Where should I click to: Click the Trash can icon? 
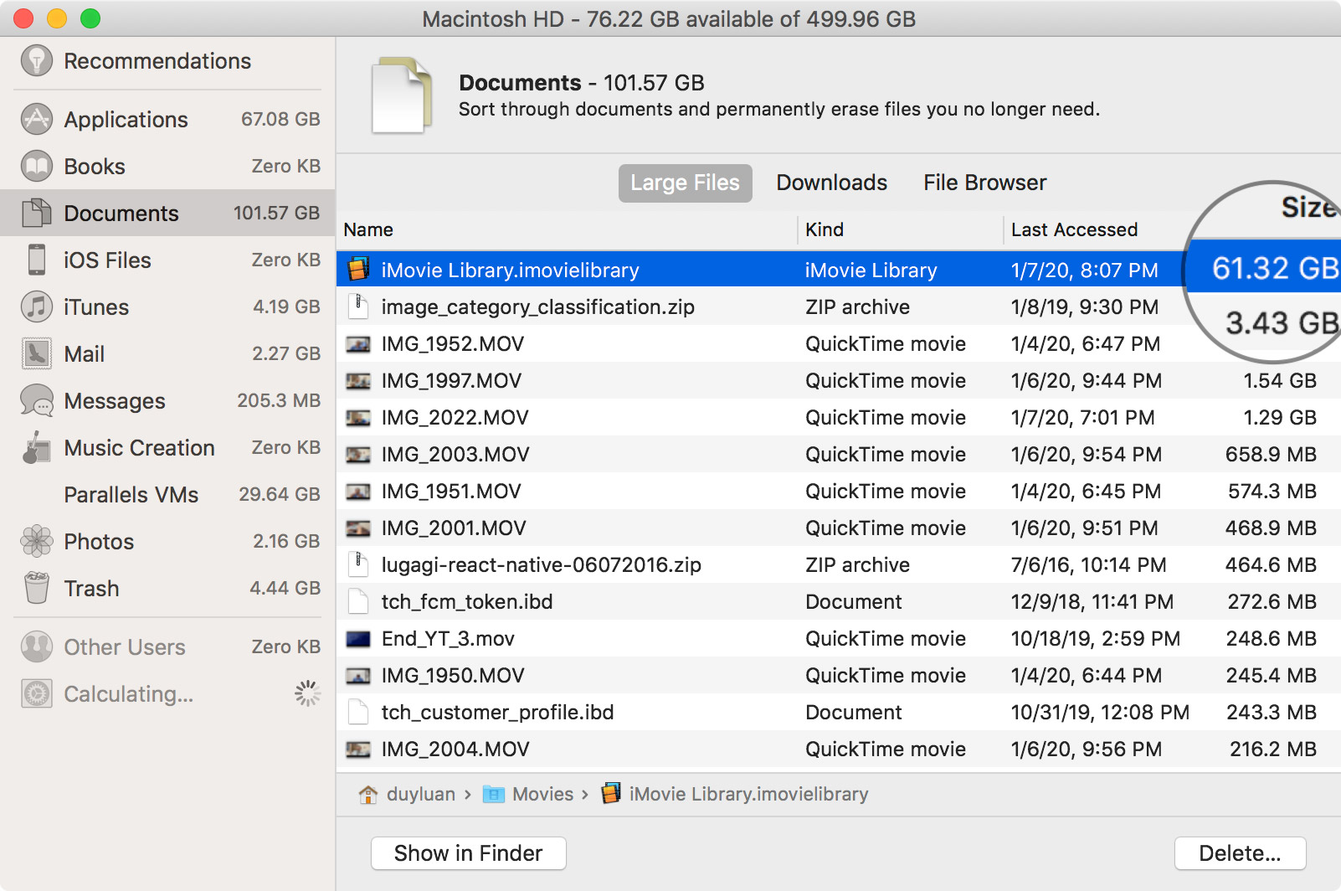[37, 588]
